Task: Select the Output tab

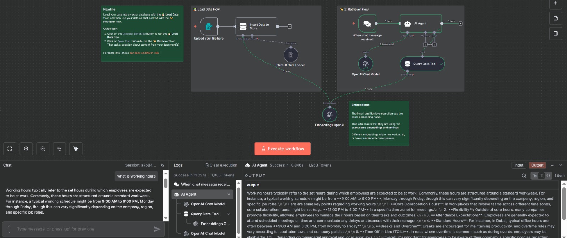Action: click(x=537, y=165)
